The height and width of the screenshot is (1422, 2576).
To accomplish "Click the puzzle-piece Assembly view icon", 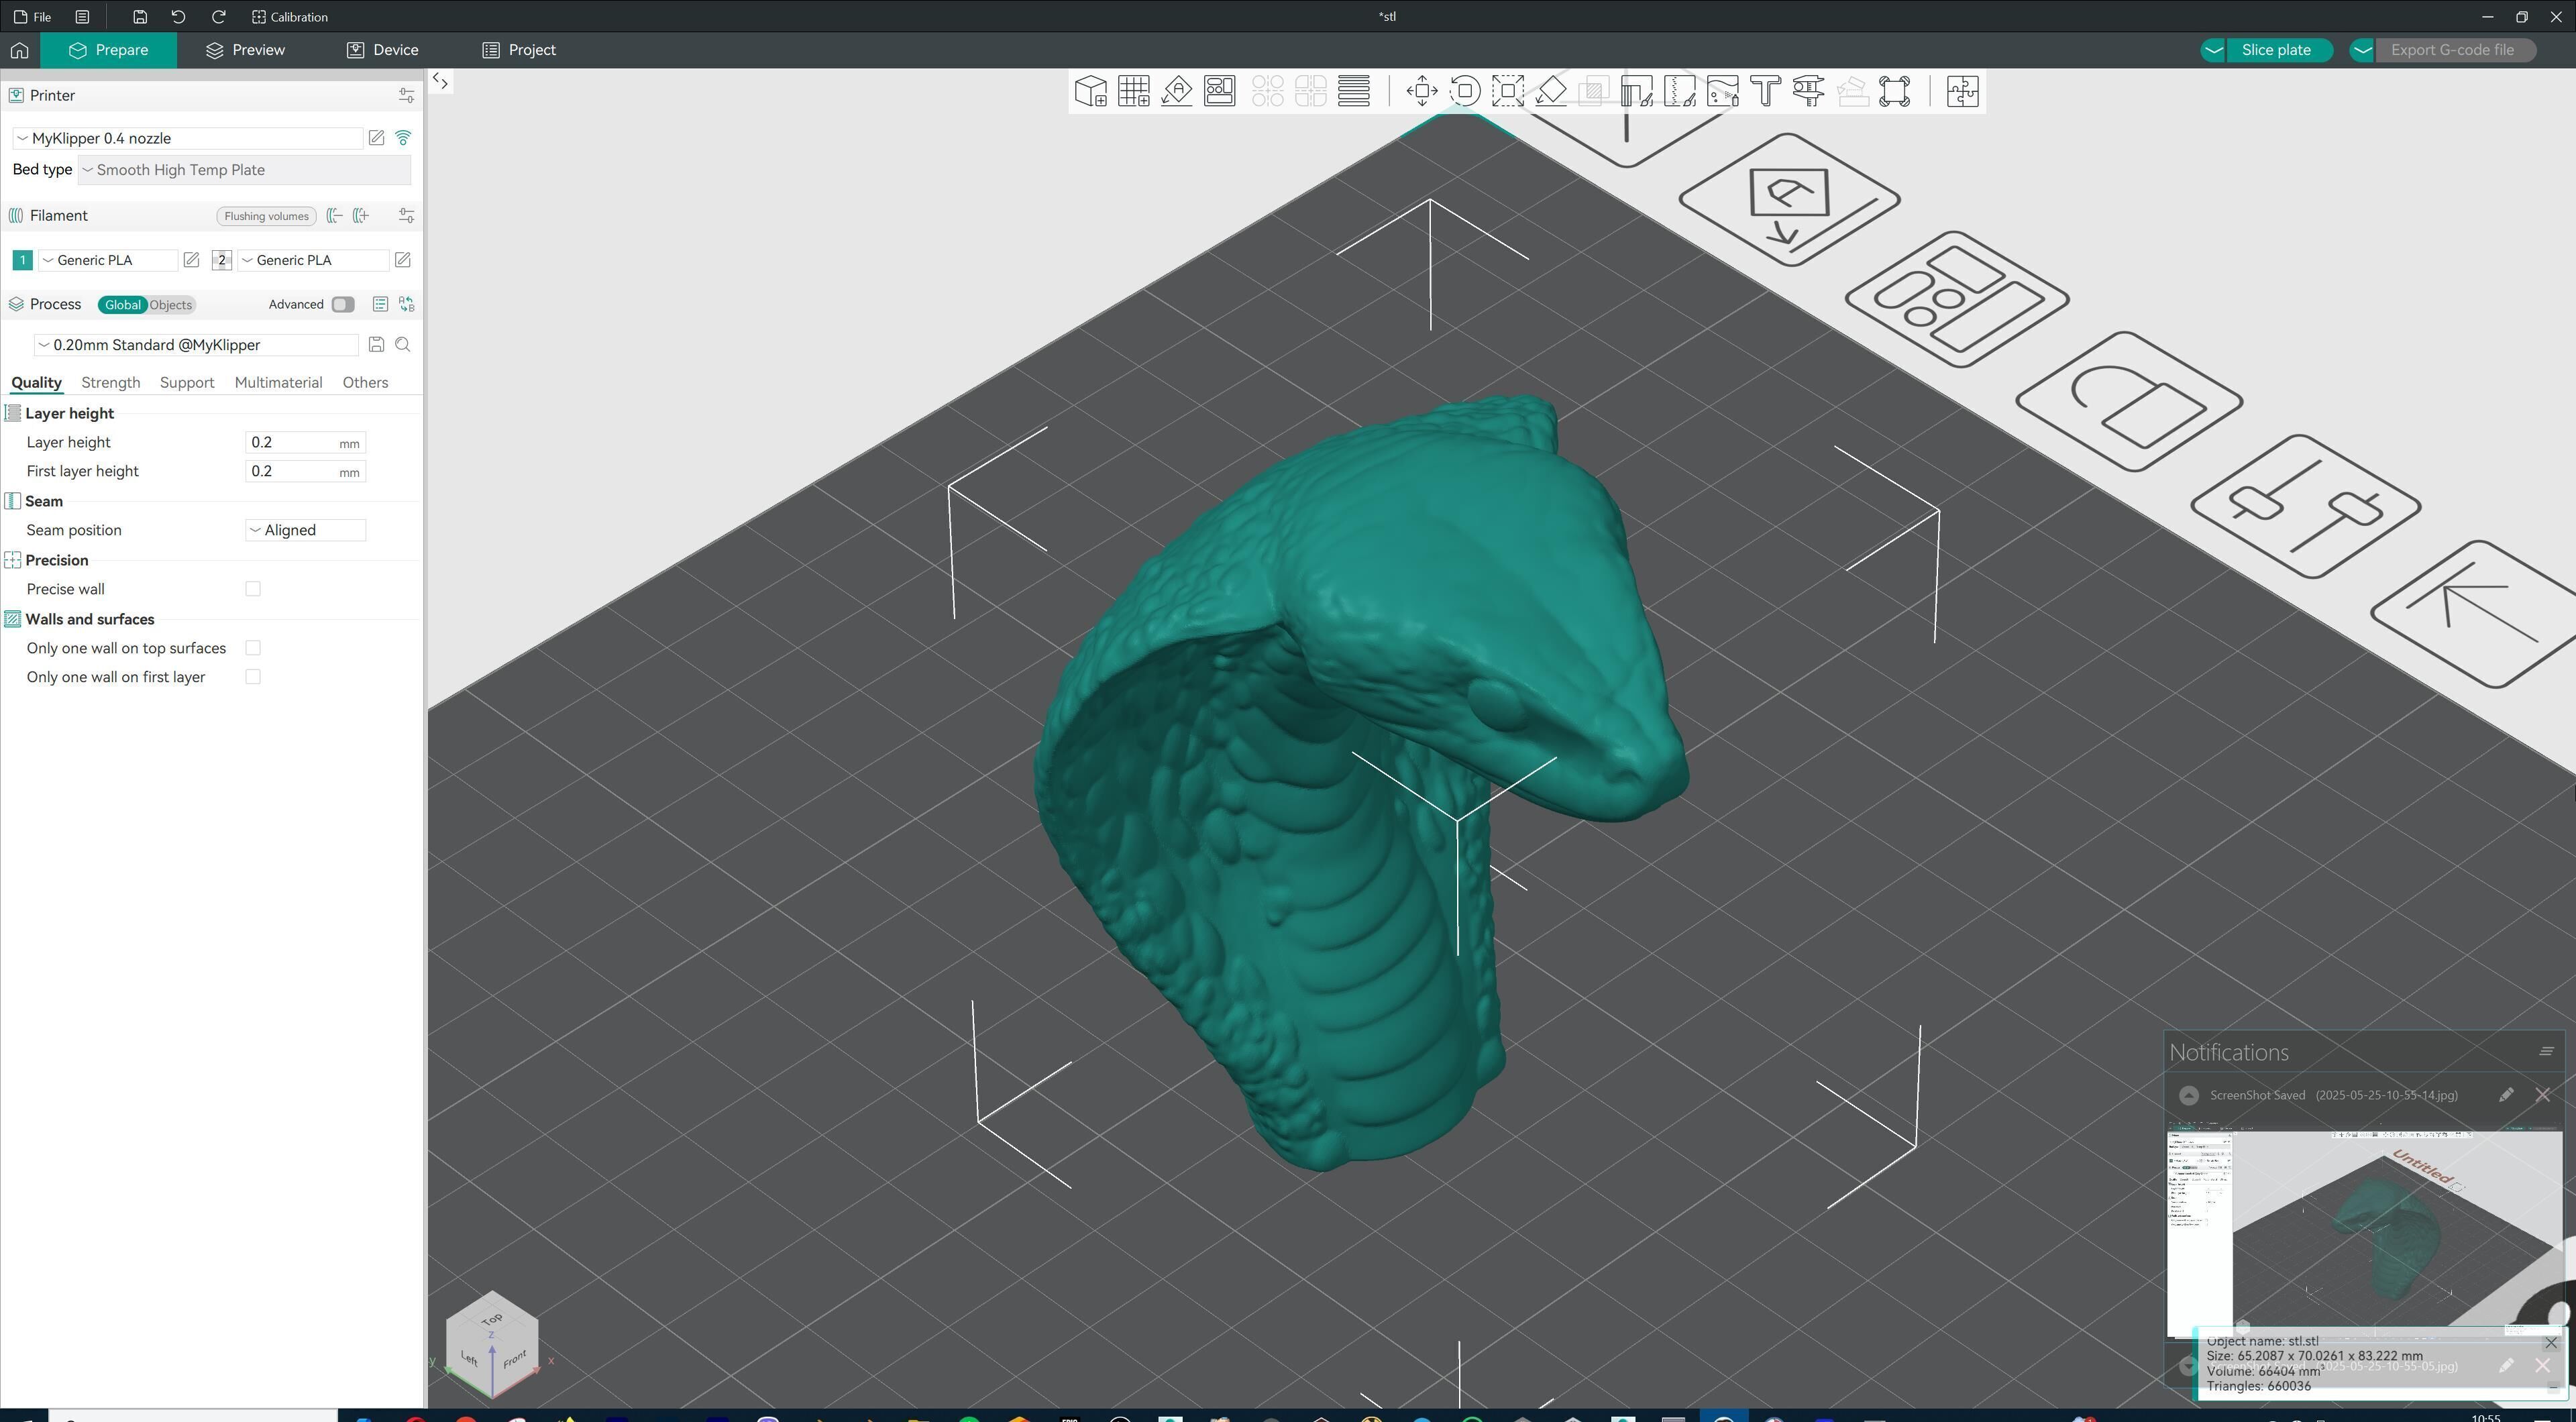I will pyautogui.click(x=1962, y=91).
